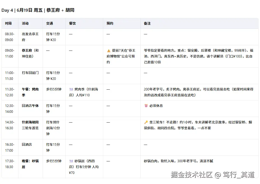Click the 12:30-14:00 time cell
Image resolution: width=260 pixels, height=184 pixels.
click(10, 109)
